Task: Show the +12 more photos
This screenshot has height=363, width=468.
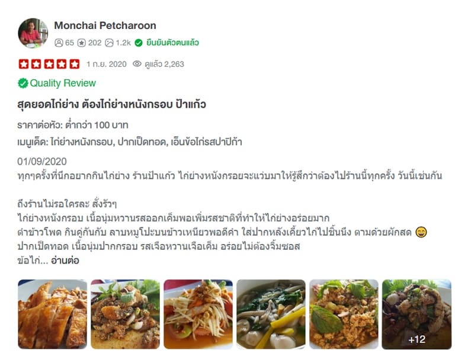Action: pos(416,314)
